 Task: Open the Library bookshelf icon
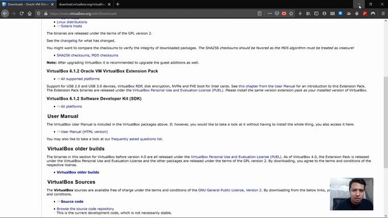pos(309,13)
